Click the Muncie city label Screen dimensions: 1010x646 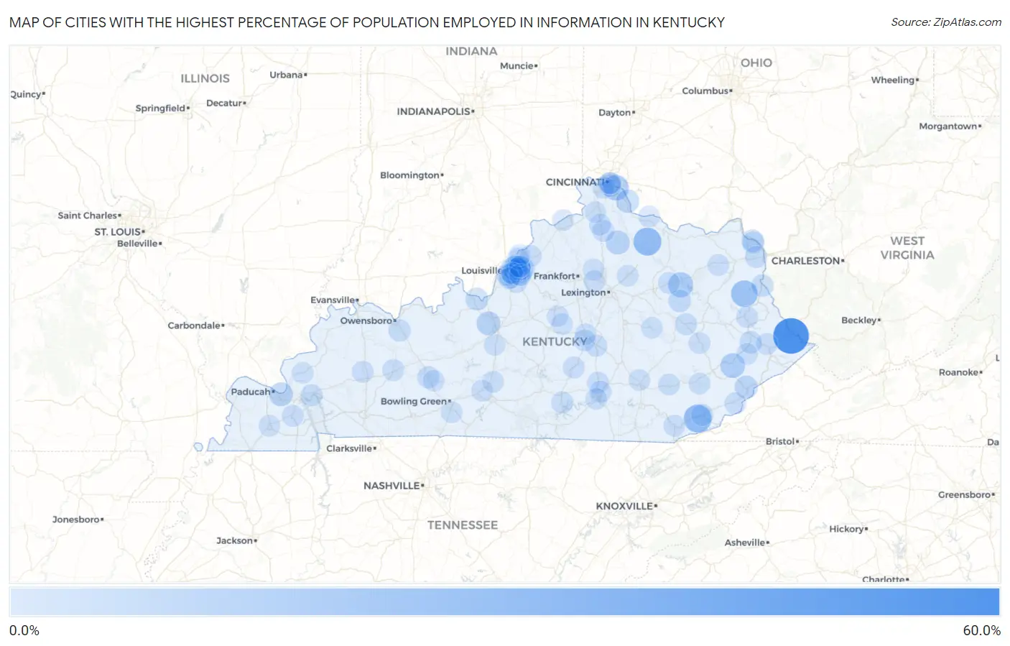pyautogui.click(x=517, y=65)
